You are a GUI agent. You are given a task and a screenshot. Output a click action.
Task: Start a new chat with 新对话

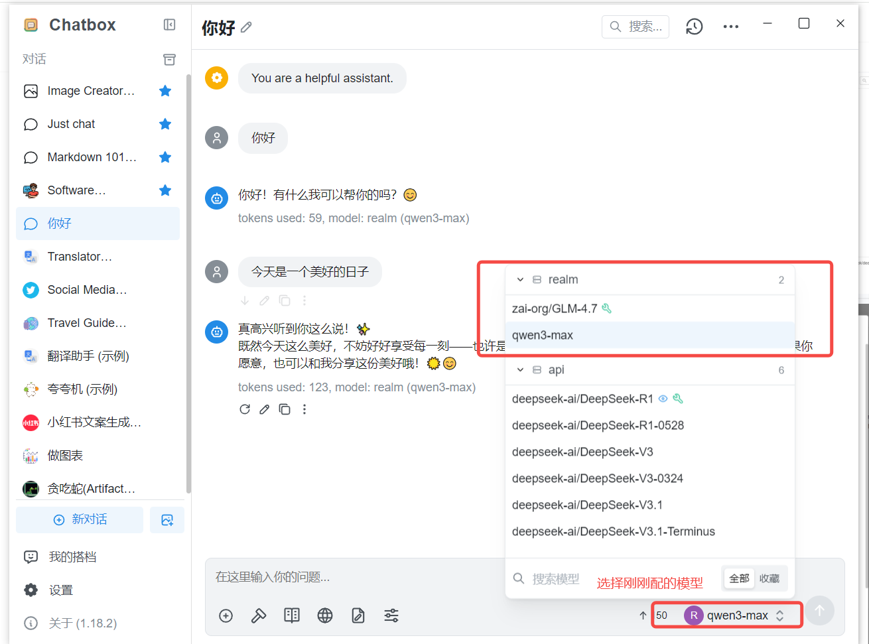pos(79,520)
